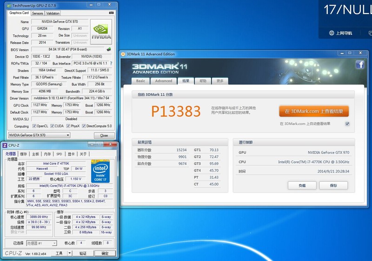Click the BIOS Version field 84.04.1F.00.47
372x261 pixels.
(68, 49)
